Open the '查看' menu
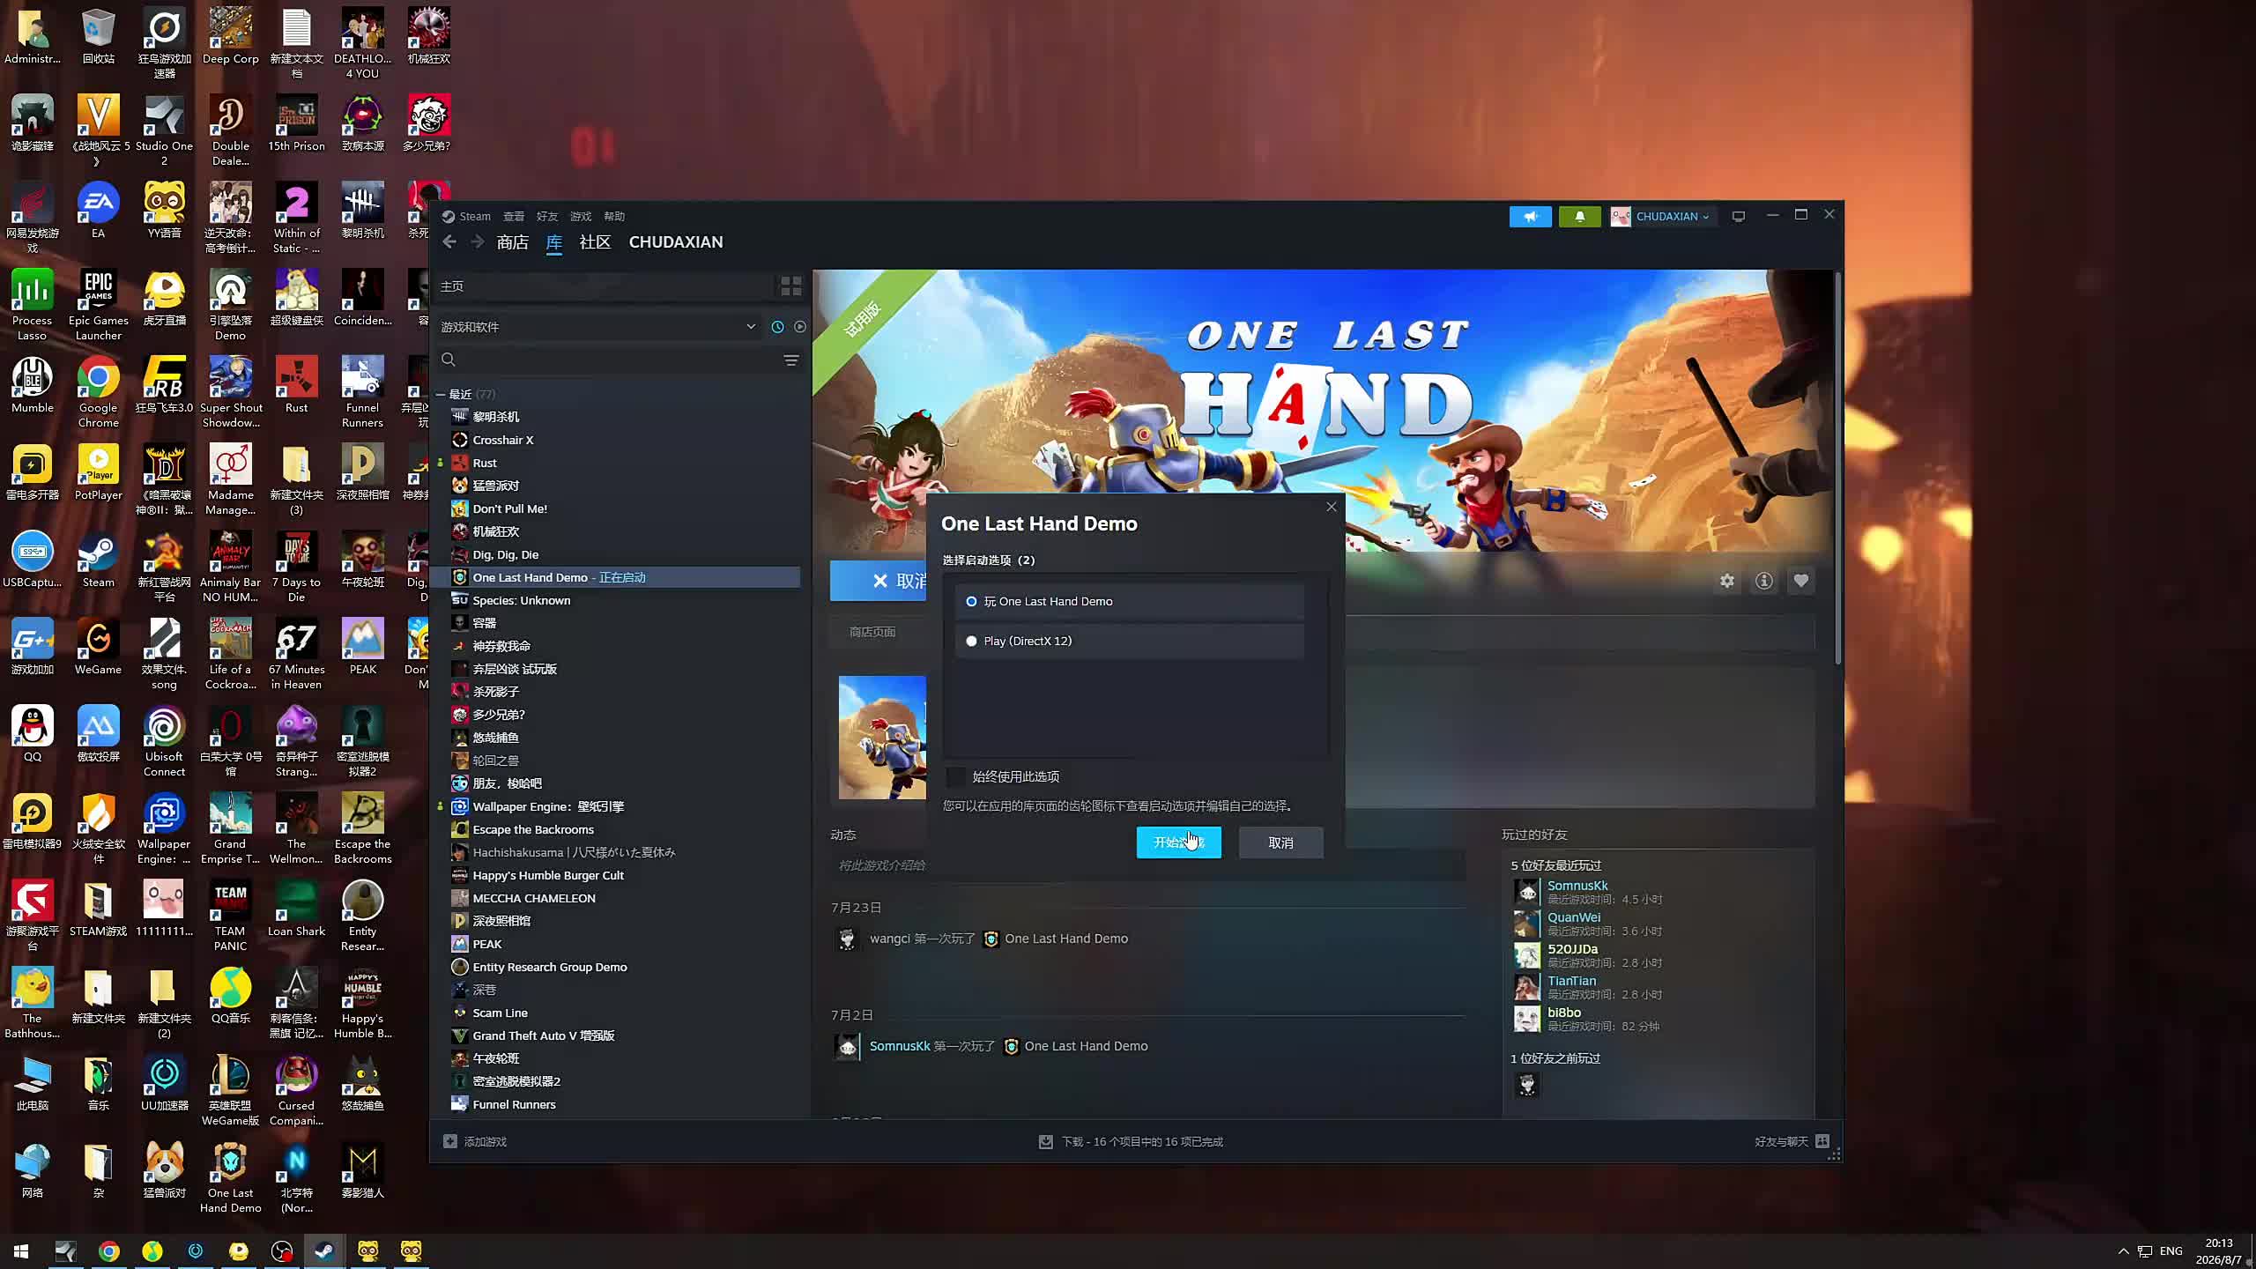 click(x=514, y=217)
